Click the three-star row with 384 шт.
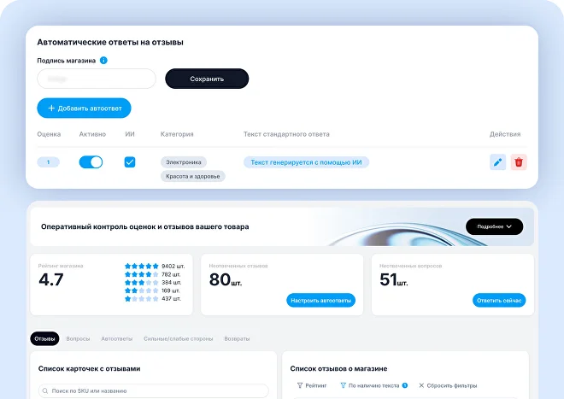 153,283
